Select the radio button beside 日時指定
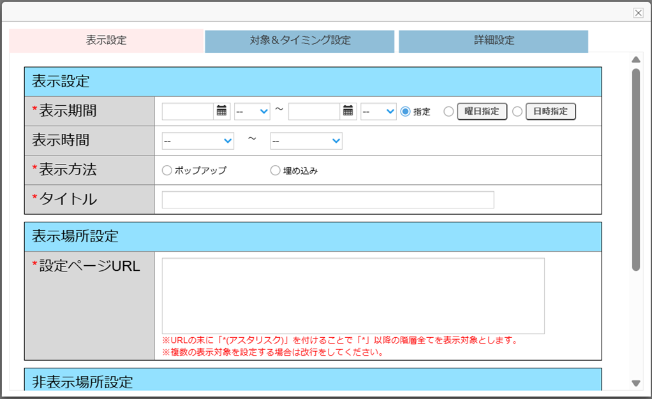652x399 pixels. point(517,112)
